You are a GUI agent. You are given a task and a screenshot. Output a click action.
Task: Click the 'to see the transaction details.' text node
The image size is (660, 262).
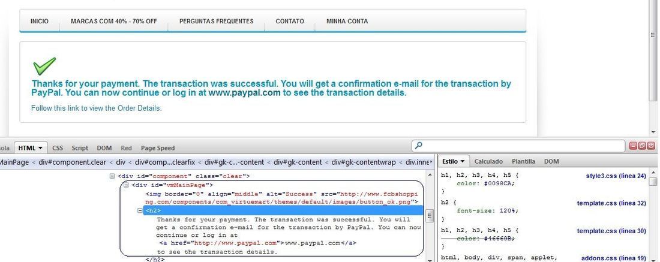pyautogui.click(x=217, y=251)
